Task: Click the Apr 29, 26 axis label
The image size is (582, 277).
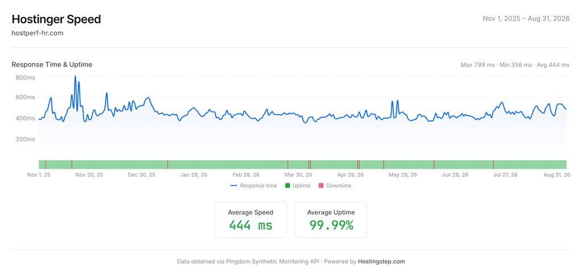Action: coord(350,175)
